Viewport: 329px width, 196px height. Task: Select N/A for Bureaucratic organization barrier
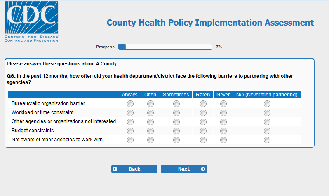tap(267, 104)
